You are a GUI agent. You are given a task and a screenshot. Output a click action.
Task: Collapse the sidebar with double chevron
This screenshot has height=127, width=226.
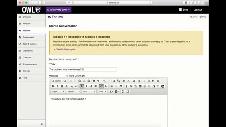click(x=42, y=124)
